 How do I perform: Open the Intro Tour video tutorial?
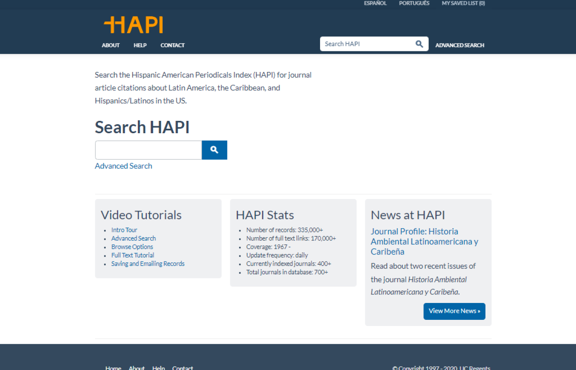coord(124,230)
